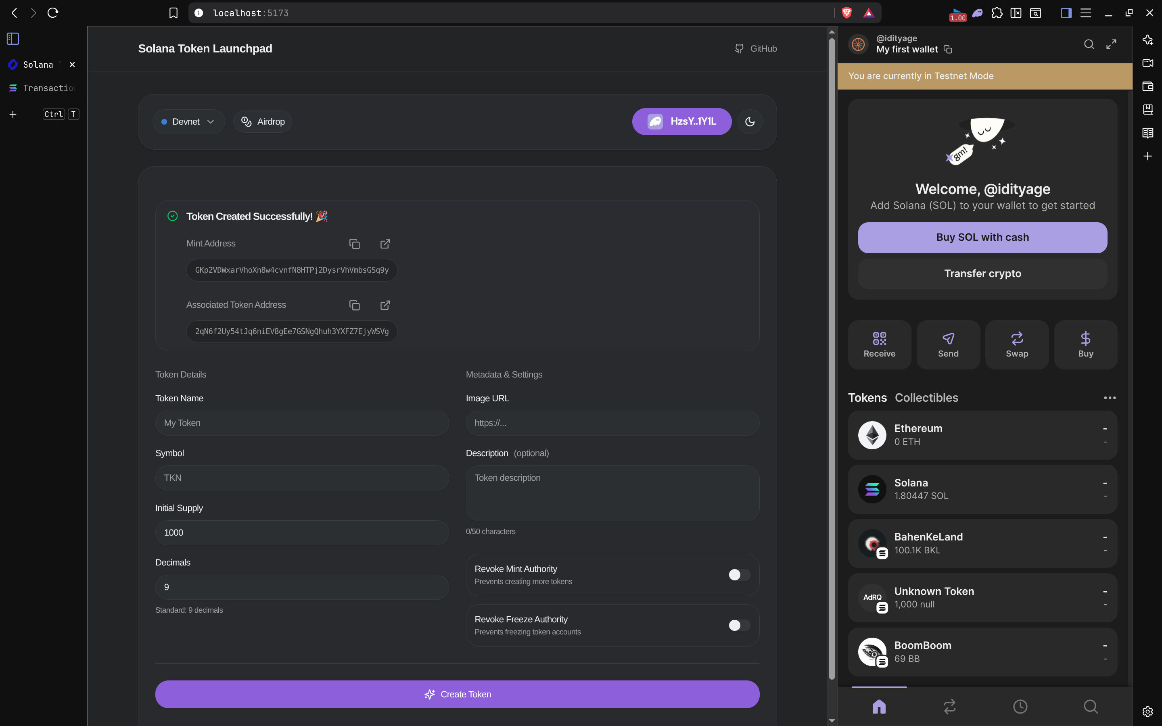Open the Devnet network dropdown
The height and width of the screenshot is (726, 1162).
coord(188,121)
